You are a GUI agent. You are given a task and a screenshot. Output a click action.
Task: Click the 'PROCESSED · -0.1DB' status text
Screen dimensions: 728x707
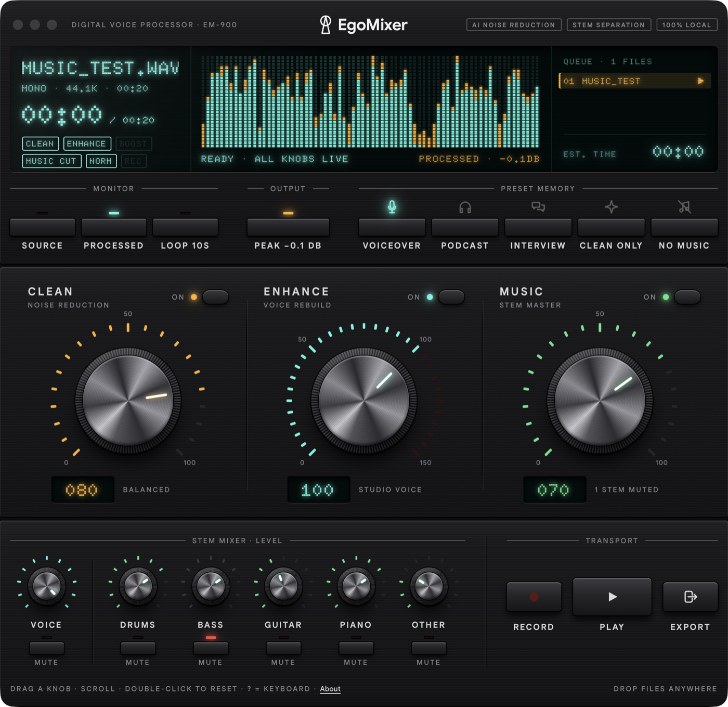tap(479, 159)
